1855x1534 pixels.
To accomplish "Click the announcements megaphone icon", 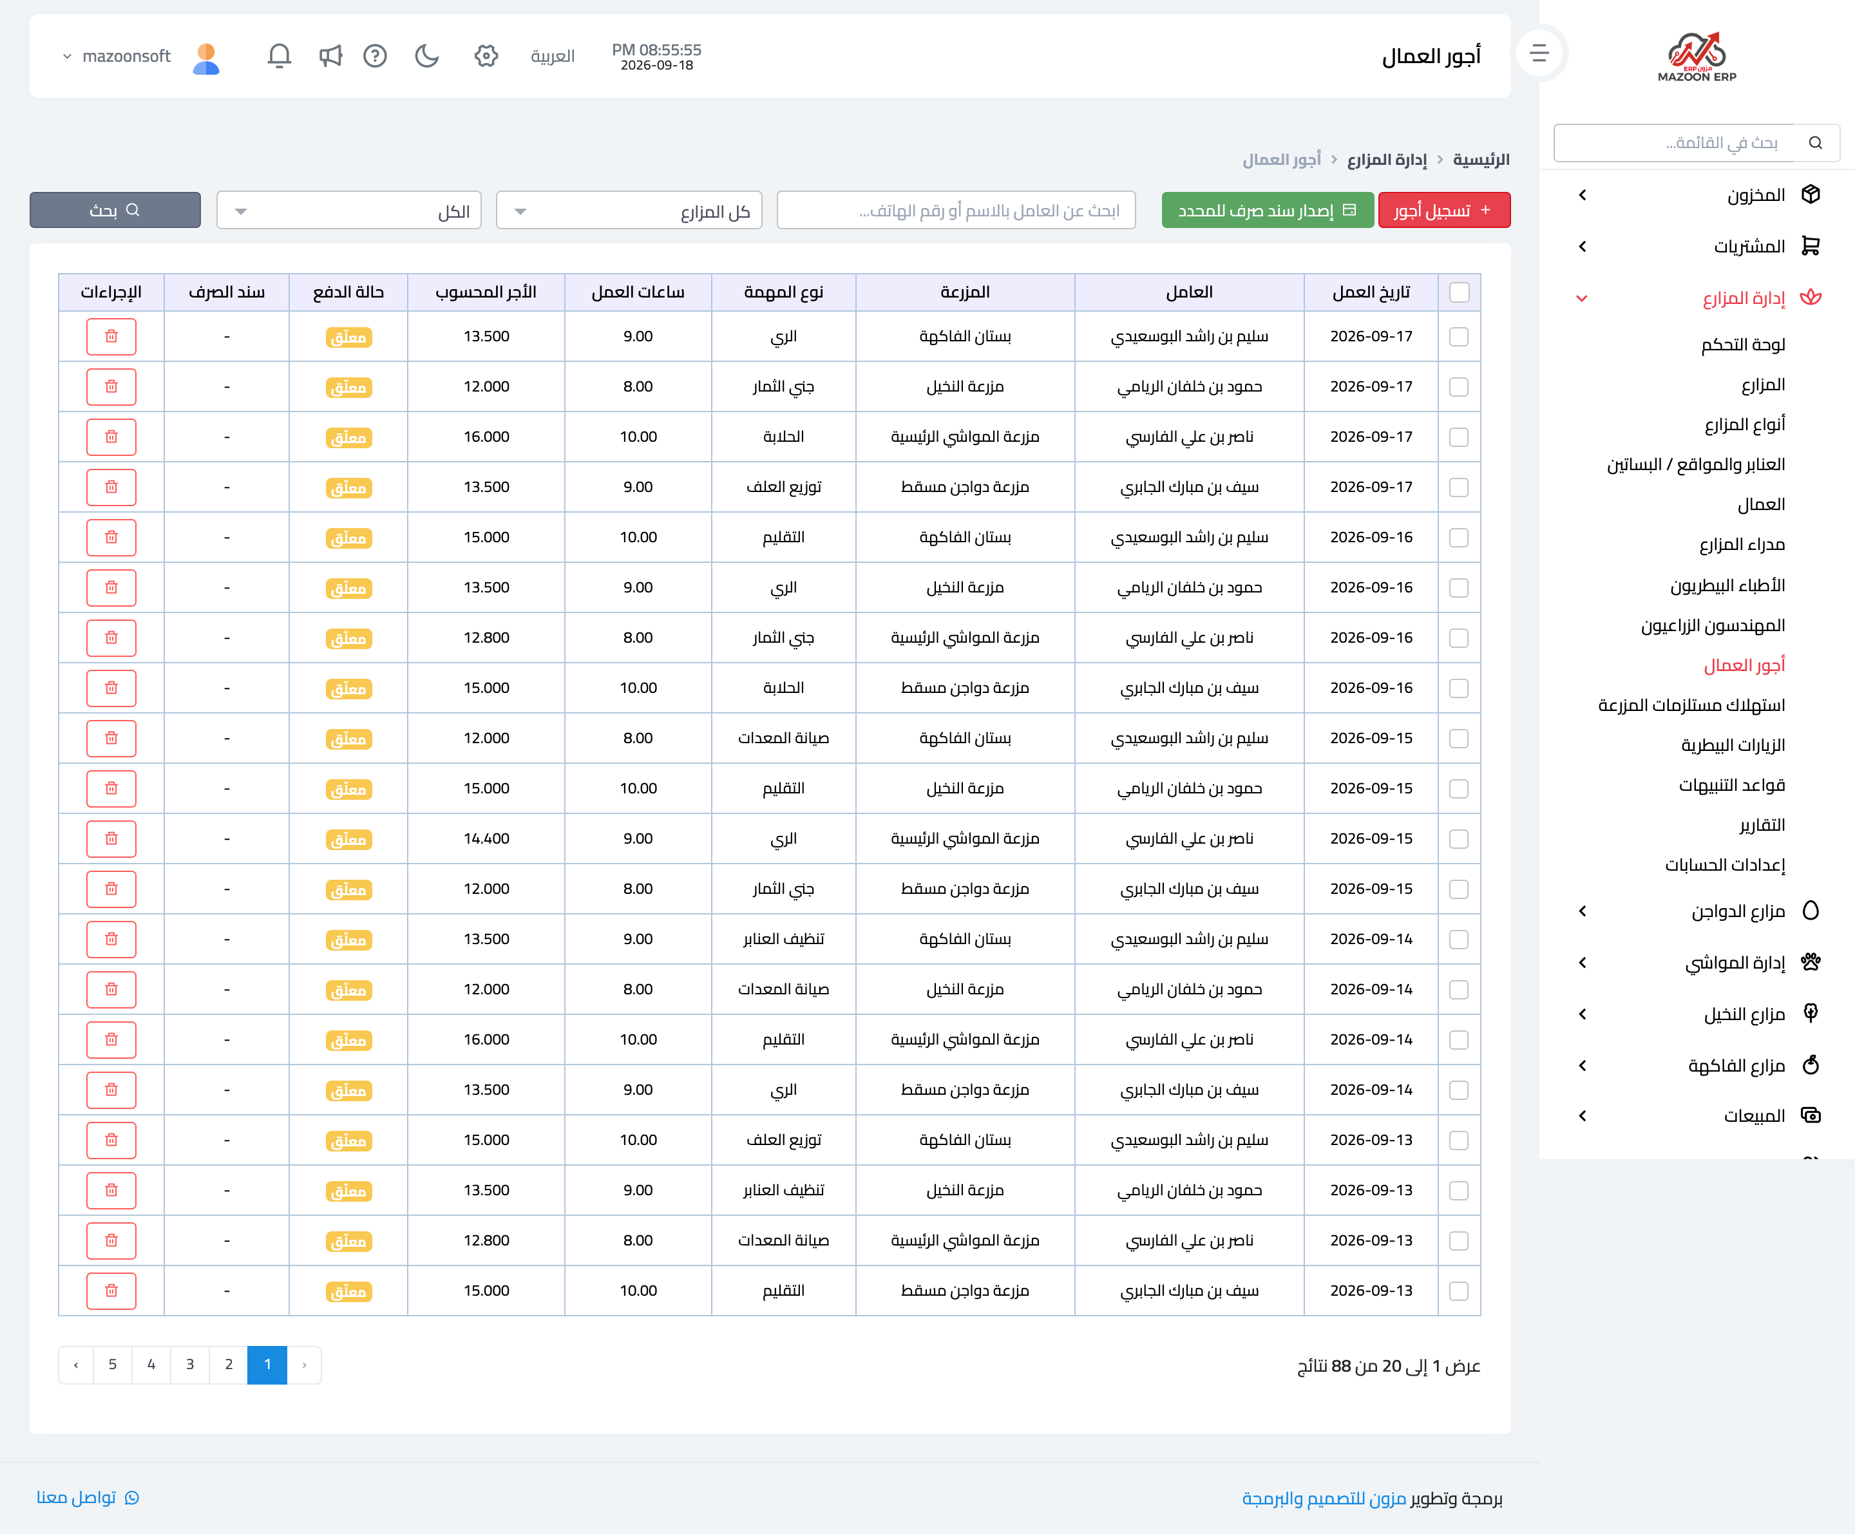I will click(330, 57).
